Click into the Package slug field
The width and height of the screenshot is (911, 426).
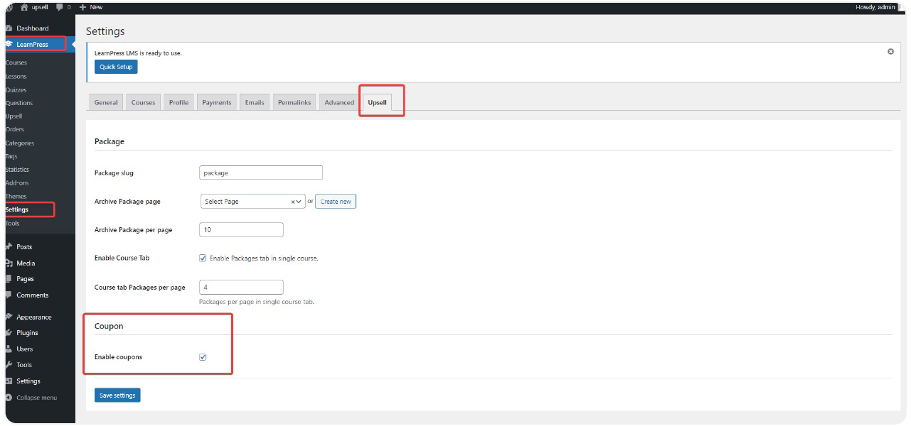261,173
